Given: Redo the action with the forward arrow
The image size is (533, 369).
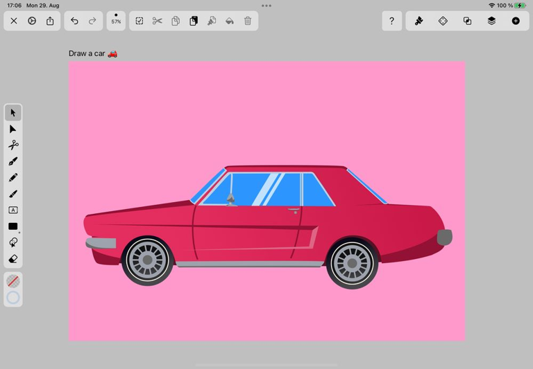Looking at the screenshot, I should 92,21.
